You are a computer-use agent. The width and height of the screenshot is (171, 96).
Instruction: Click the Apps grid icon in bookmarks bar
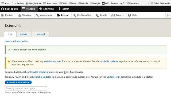2,3
